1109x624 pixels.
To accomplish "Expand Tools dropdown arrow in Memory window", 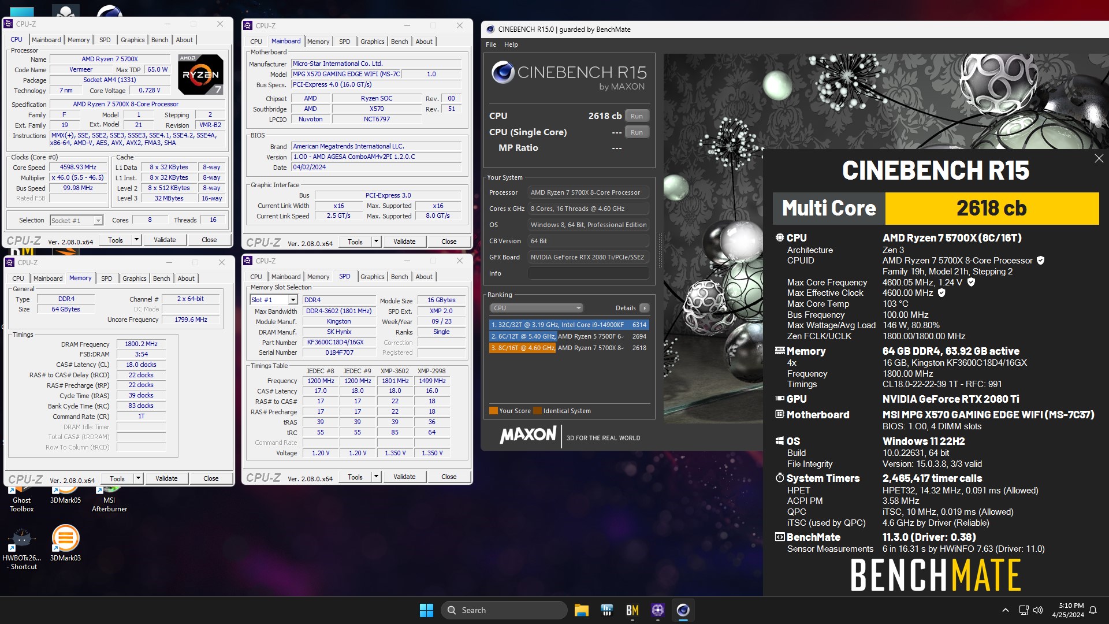I will pos(138,478).
